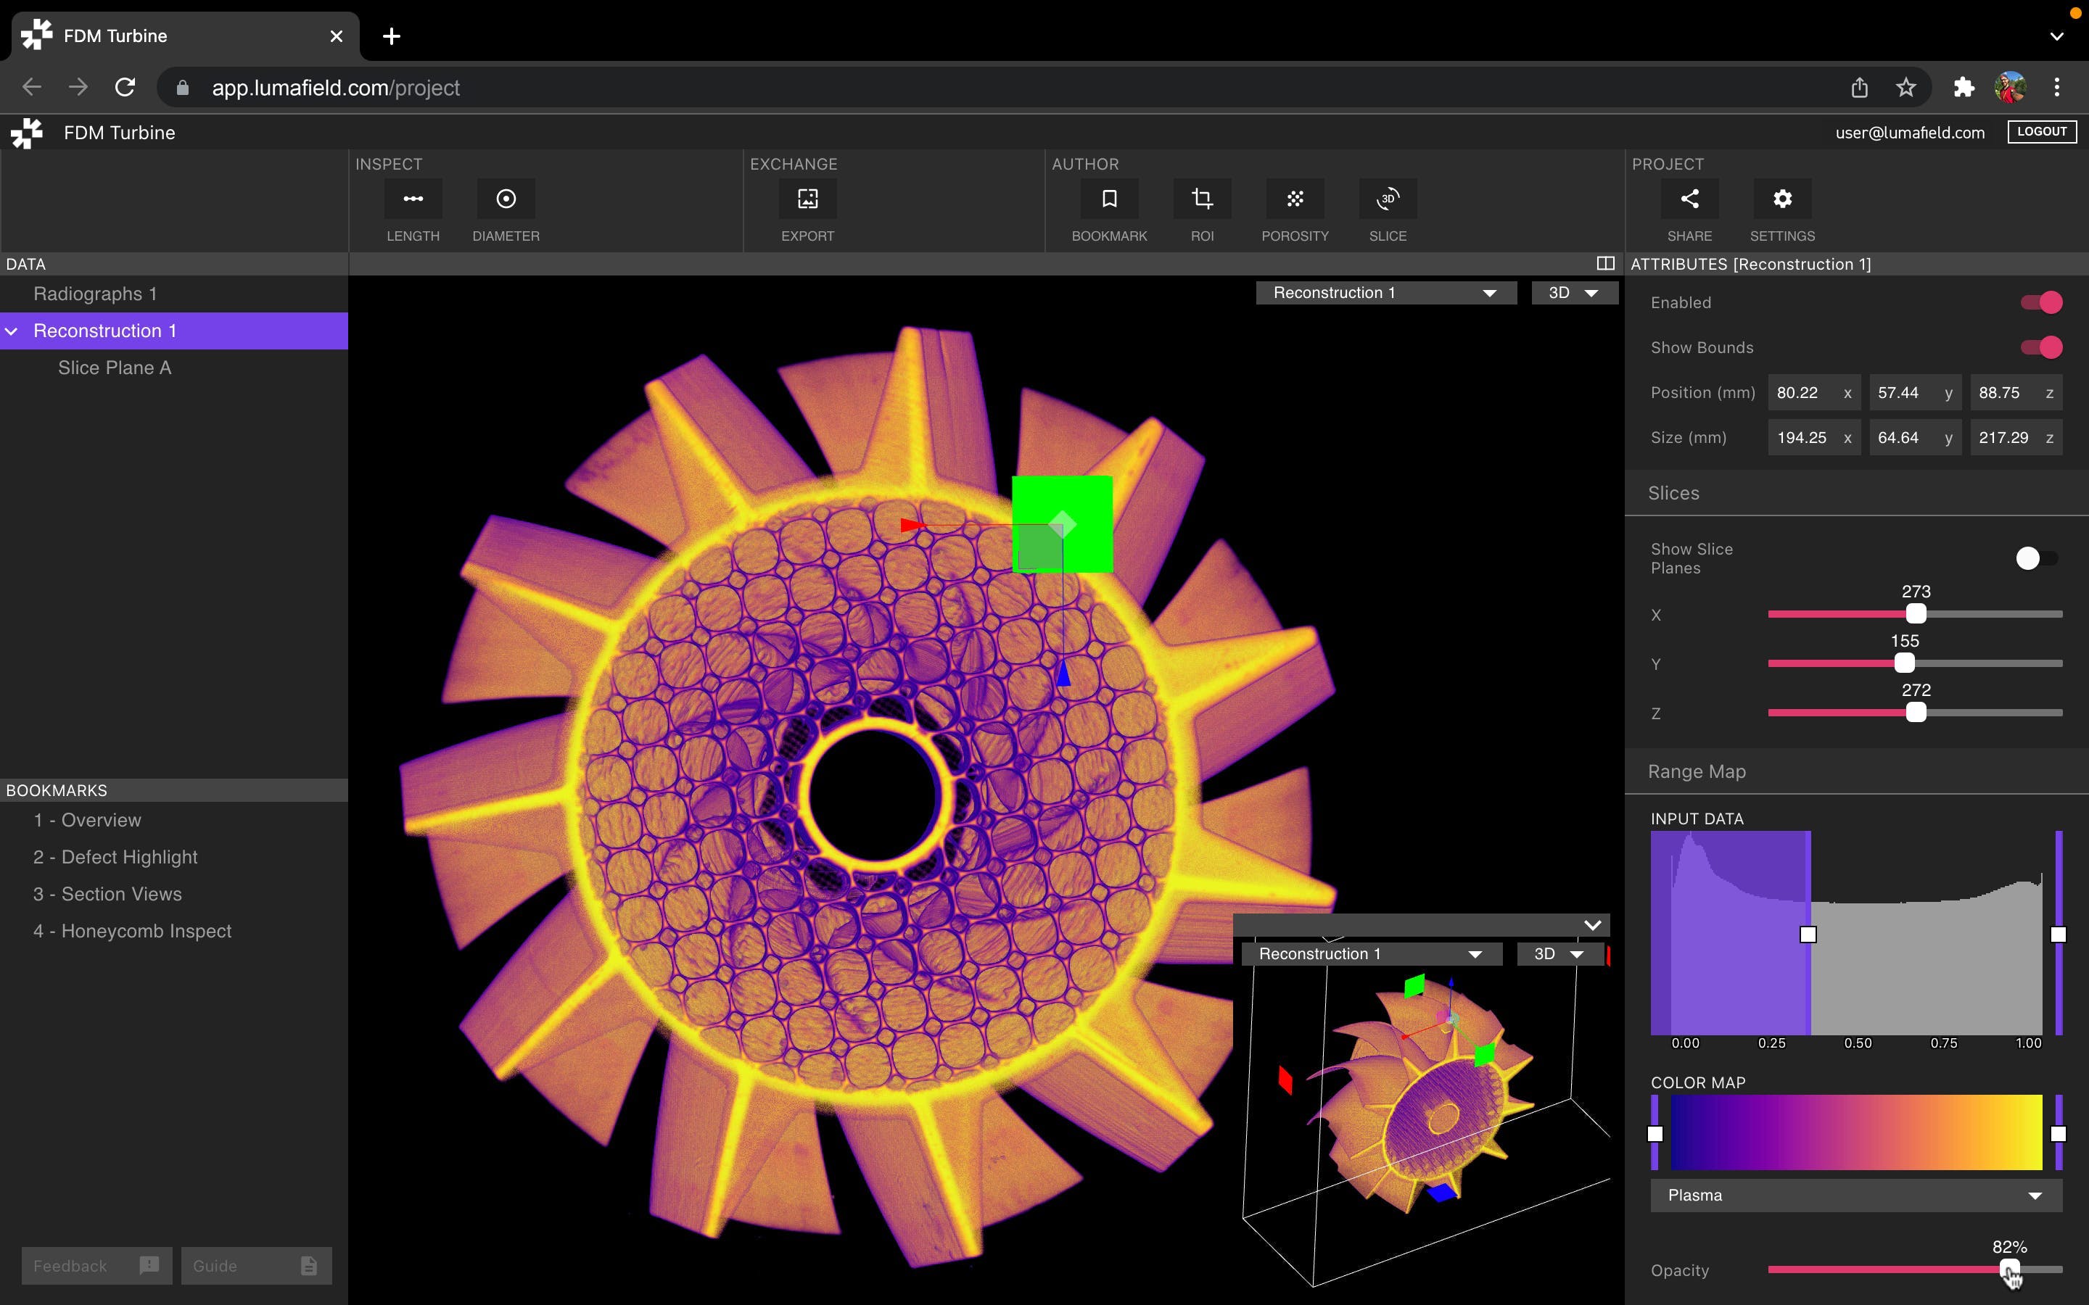Click the color map left range handle

click(1655, 1134)
